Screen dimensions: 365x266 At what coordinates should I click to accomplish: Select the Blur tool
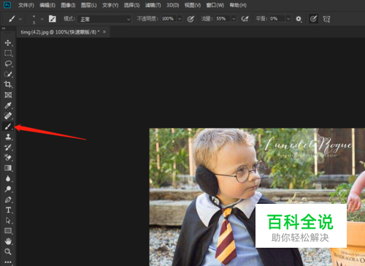pos(8,178)
